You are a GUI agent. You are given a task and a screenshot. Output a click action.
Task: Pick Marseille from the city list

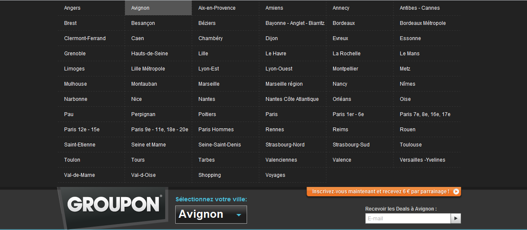(x=209, y=84)
